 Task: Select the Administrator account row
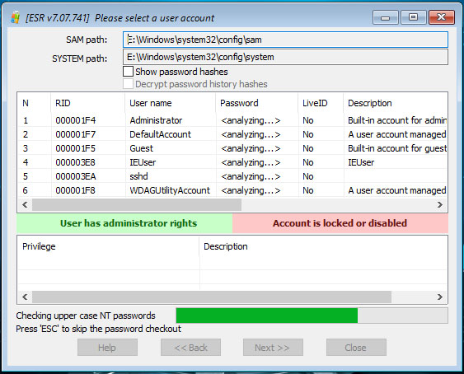232,120
